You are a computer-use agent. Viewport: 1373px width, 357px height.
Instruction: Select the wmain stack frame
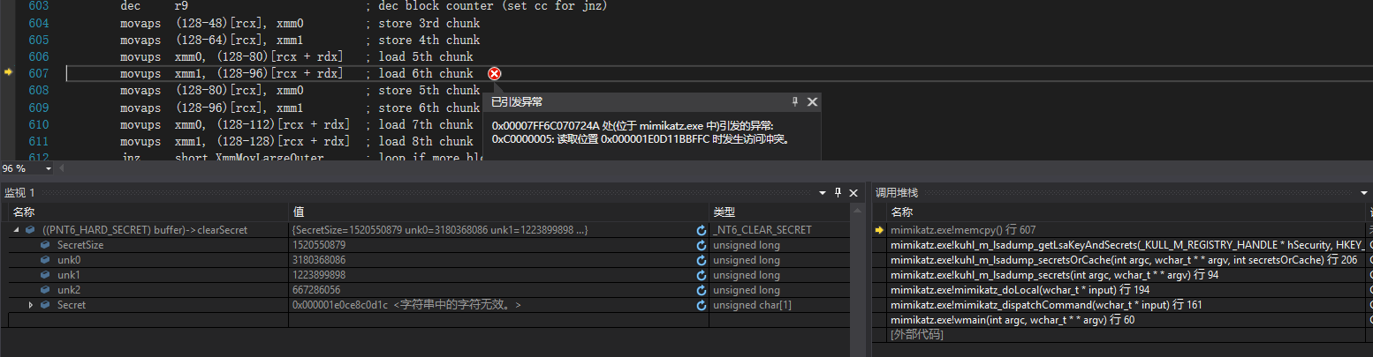tap(1013, 320)
